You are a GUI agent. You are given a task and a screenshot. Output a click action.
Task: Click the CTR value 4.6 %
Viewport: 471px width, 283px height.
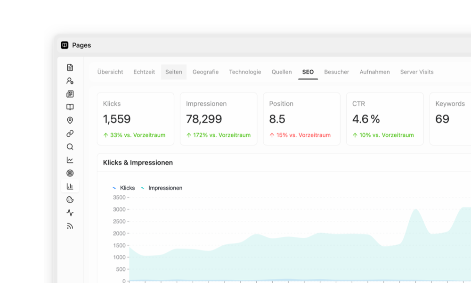[x=366, y=119]
